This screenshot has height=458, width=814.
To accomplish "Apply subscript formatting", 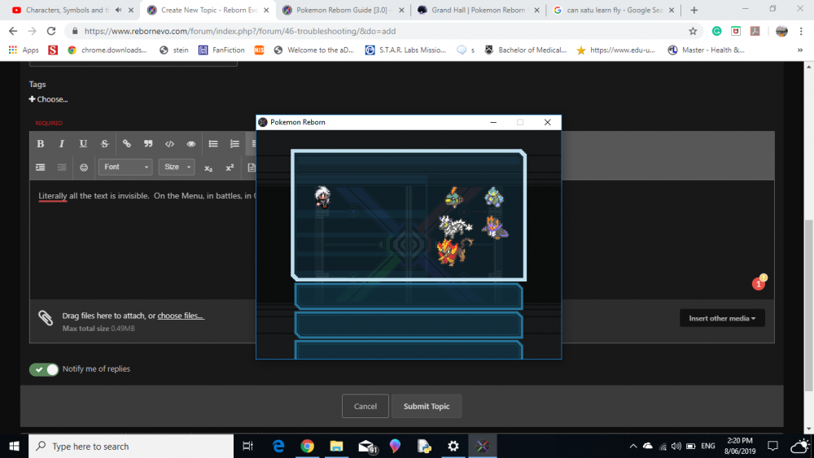I will click(x=208, y=168).
